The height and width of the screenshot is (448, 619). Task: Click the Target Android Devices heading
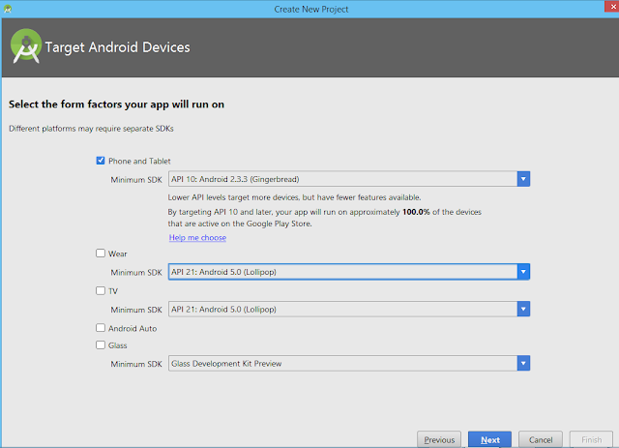(117, 47)
